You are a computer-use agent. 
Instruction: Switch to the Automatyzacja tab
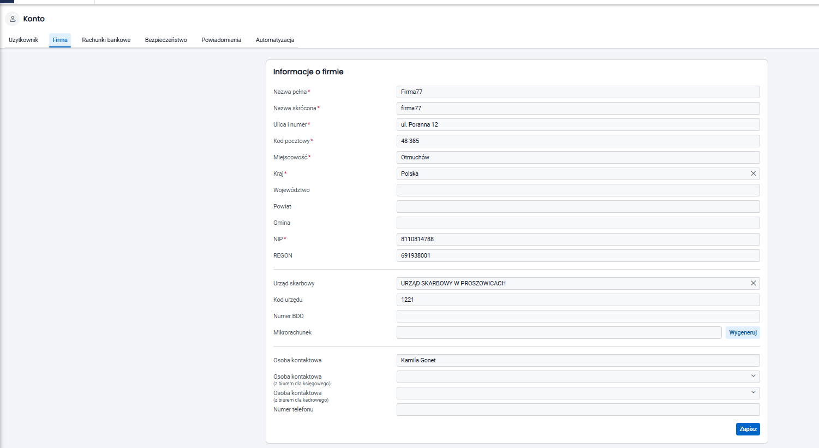tap(275, 40)
